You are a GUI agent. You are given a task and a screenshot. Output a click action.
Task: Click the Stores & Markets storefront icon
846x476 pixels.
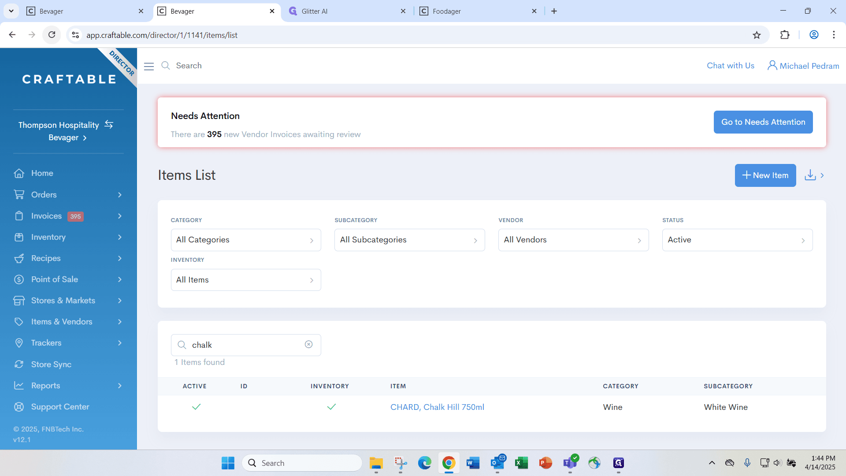19,301
